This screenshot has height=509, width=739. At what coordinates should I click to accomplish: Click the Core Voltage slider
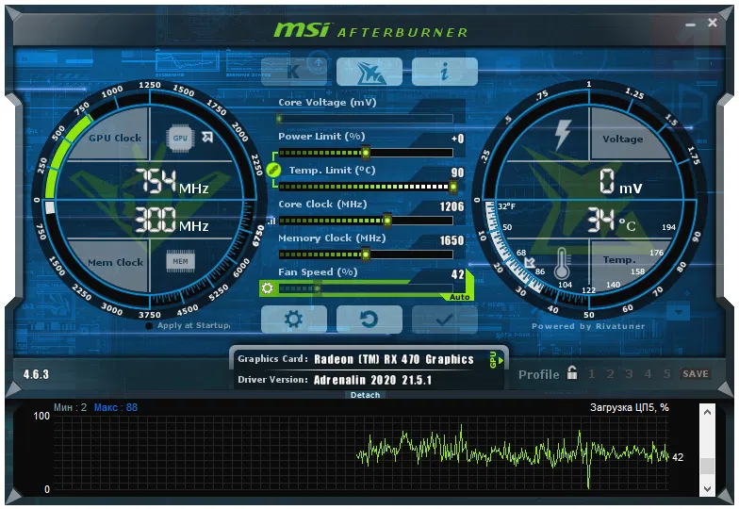point(366,119)
